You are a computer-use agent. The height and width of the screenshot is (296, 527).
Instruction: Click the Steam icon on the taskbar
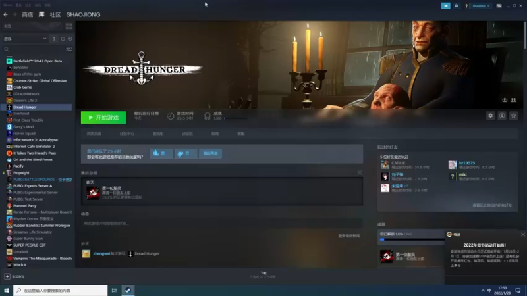pos(128,290)
